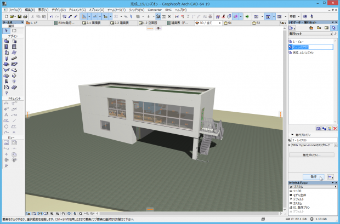Collapse the 発行プロパティ section triangle

tap(292, 135)
